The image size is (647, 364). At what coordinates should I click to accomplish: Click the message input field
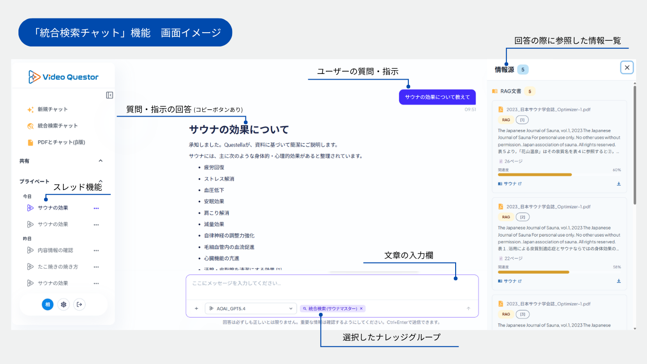pos(332,287)
